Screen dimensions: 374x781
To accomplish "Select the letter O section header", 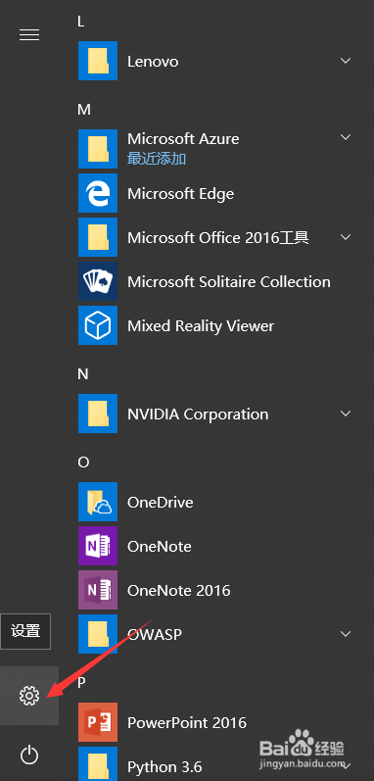I will (x=83, y=463).
